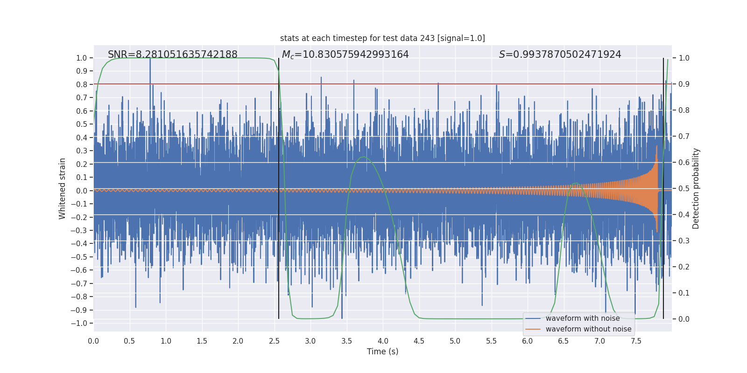Click the 0.5 tick on detection probability axis
This screenshot has height=373, width=747.
684,188
